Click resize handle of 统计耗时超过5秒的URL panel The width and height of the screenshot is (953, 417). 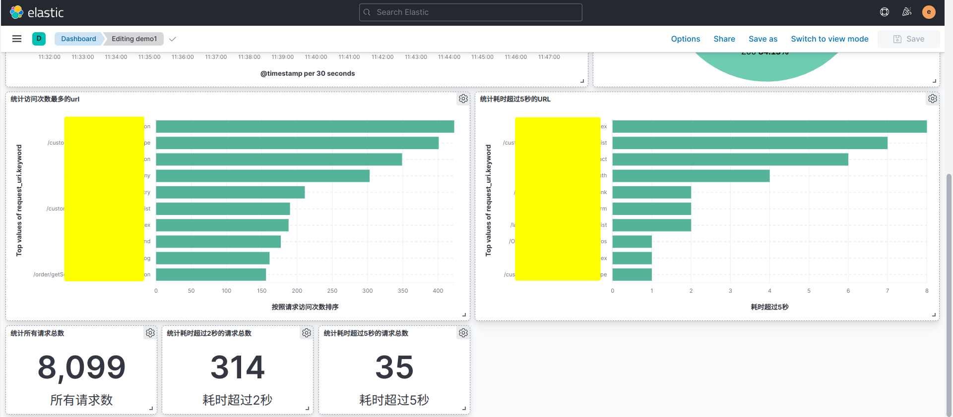[x=934, y=314]
